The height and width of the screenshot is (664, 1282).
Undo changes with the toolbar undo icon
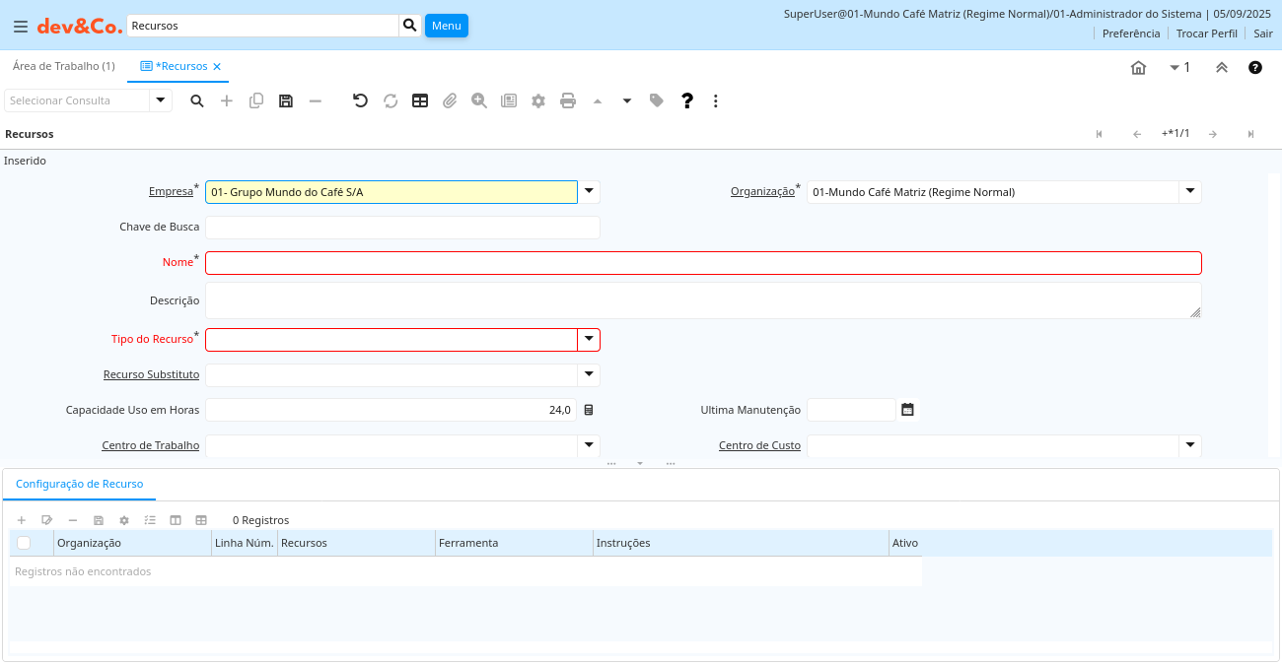point(360,100)
